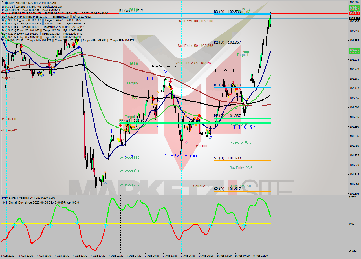Click the '8 Aug 11:30' time axis label
The image size is (361, 259).
coord(260,256)
